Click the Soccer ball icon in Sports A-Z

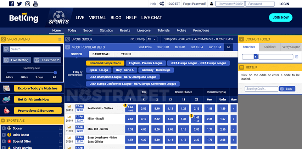(x=9, y=128)
